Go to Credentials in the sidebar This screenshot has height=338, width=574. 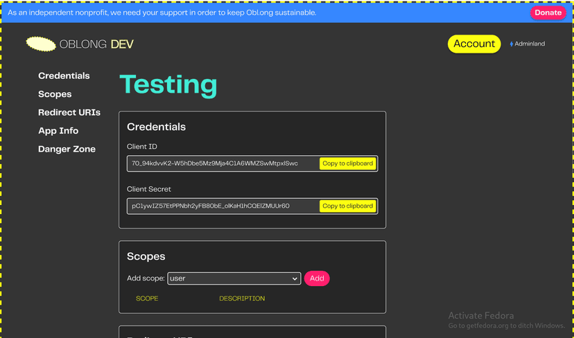(x=64, y=76)
